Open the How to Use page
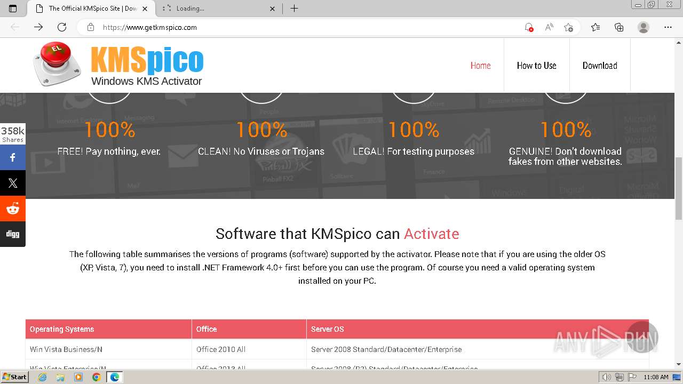The height and width of the screenshot is (384, 683). click(536, 66)
